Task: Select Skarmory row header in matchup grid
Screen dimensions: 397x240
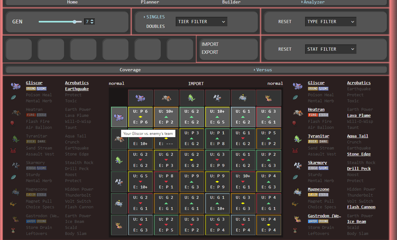Action: [119, 182]
